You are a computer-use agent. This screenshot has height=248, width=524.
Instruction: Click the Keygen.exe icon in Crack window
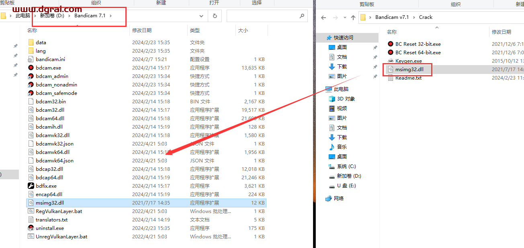coord(391,61)
